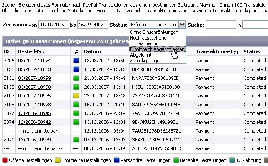Select 'Ohne Einschränkungen' in status list
268x166 pixels.
click(x=154, y=32)
